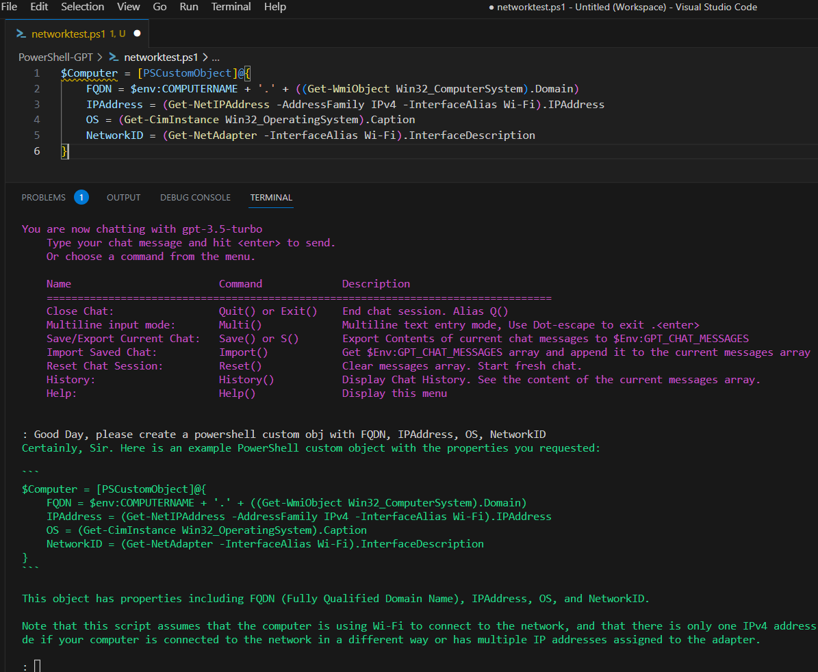Click Get-WmiObject in editor line 2
818x672 pixels.
pos(348,89)
